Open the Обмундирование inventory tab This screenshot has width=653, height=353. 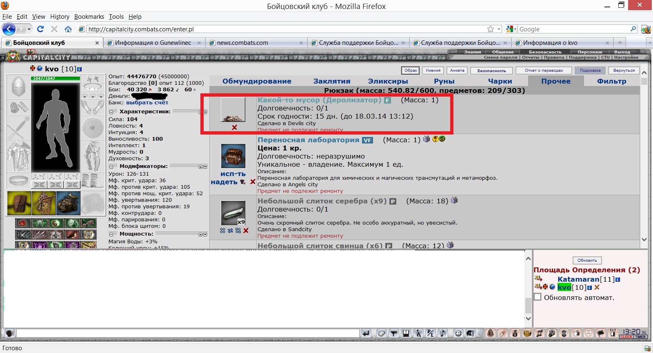tap(257, 81)
